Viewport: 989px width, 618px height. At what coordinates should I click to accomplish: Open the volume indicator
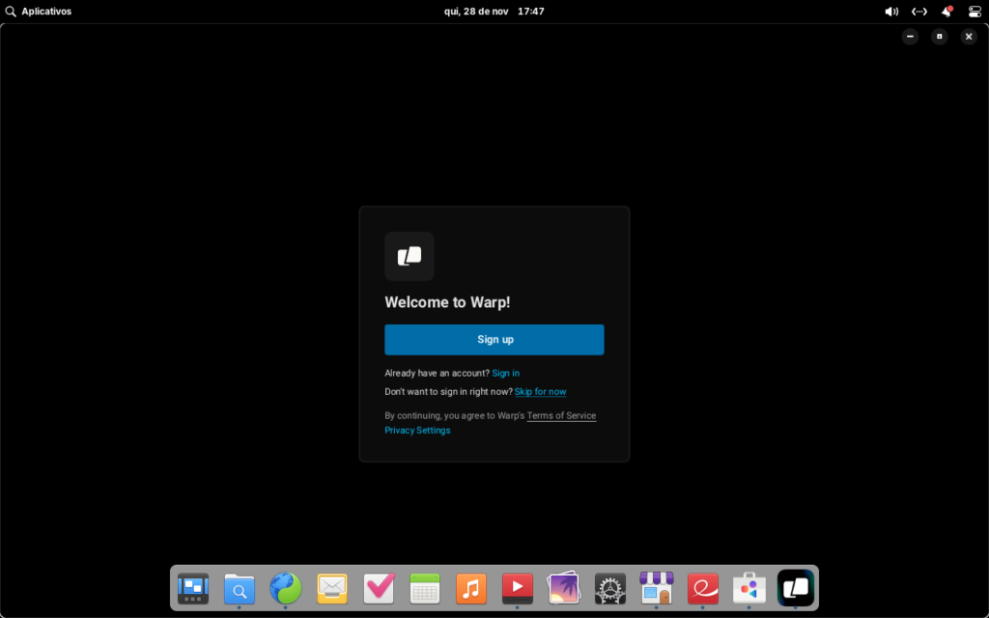tap(891, 12)
